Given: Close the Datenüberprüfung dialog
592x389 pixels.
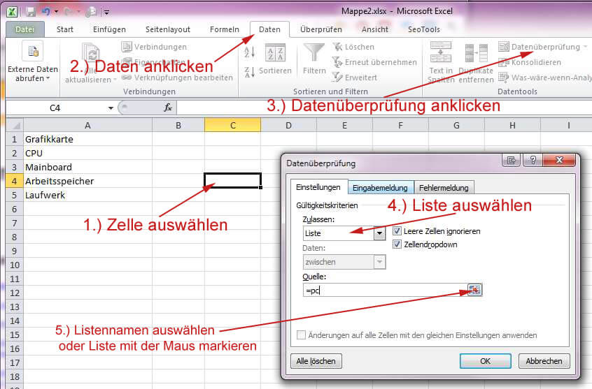Looking at the screenshot, I should pyautogui.click(x=559, y=160).
